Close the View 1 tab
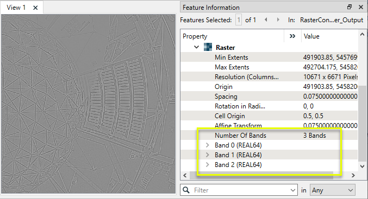This screenshot has height=199, width=368. tap(35, 8)
